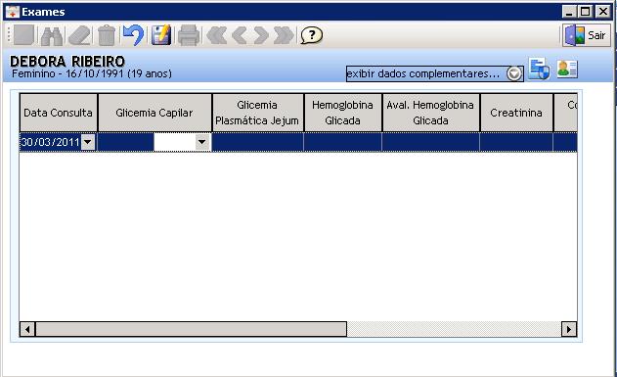Viewport: 617px width, 377px height.
Task: Select the Creatinina row cell
Action: 516,142
